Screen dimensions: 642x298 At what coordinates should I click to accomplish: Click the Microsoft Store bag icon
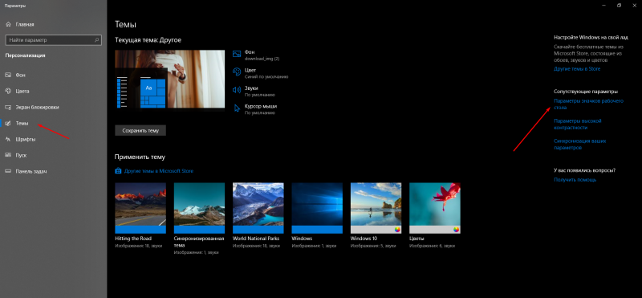click(118, 171)
